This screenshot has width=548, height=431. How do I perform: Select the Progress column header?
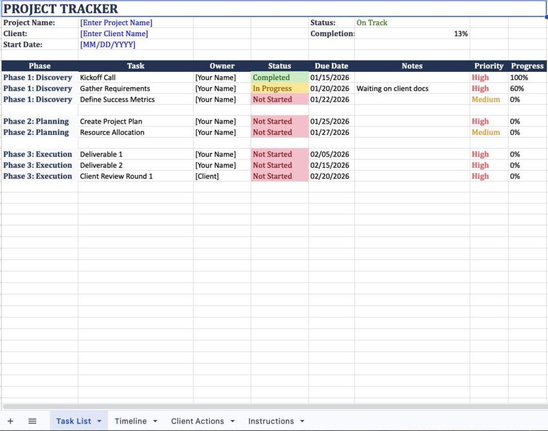(x=527, y=66)
